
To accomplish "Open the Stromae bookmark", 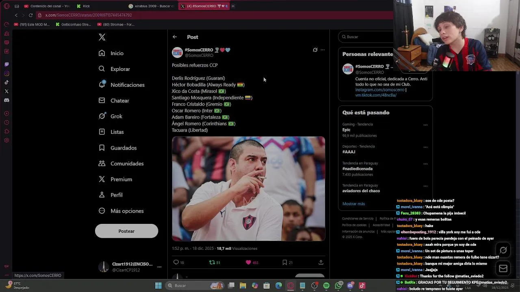I will point(116,24).
